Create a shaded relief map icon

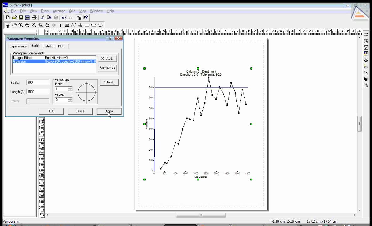(x=366, y=66)
